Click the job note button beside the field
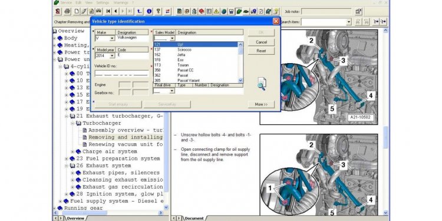Viewport: 442px width, 221px height. tap(358, 11)
